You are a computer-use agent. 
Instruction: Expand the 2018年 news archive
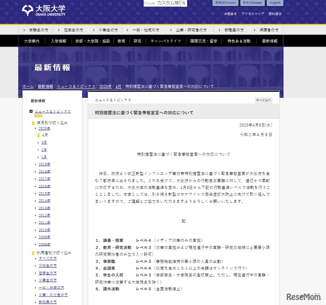44,172
